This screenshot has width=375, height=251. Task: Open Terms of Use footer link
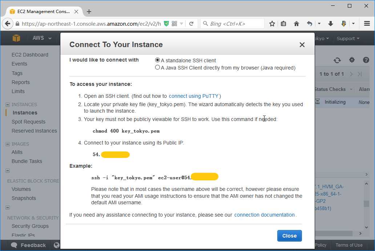[x=349, y=245]
